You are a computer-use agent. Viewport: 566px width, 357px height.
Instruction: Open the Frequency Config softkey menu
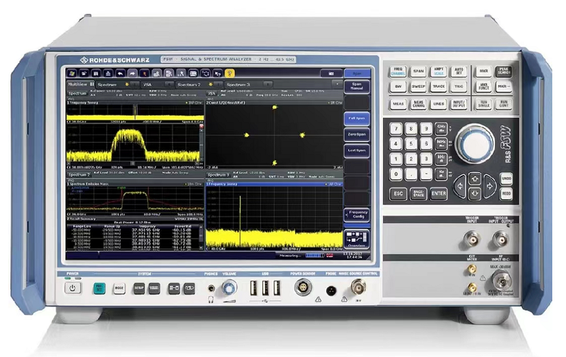tap(356, 215)
